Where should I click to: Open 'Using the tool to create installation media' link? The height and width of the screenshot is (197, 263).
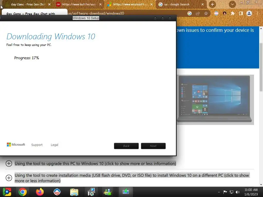(132, 178)
